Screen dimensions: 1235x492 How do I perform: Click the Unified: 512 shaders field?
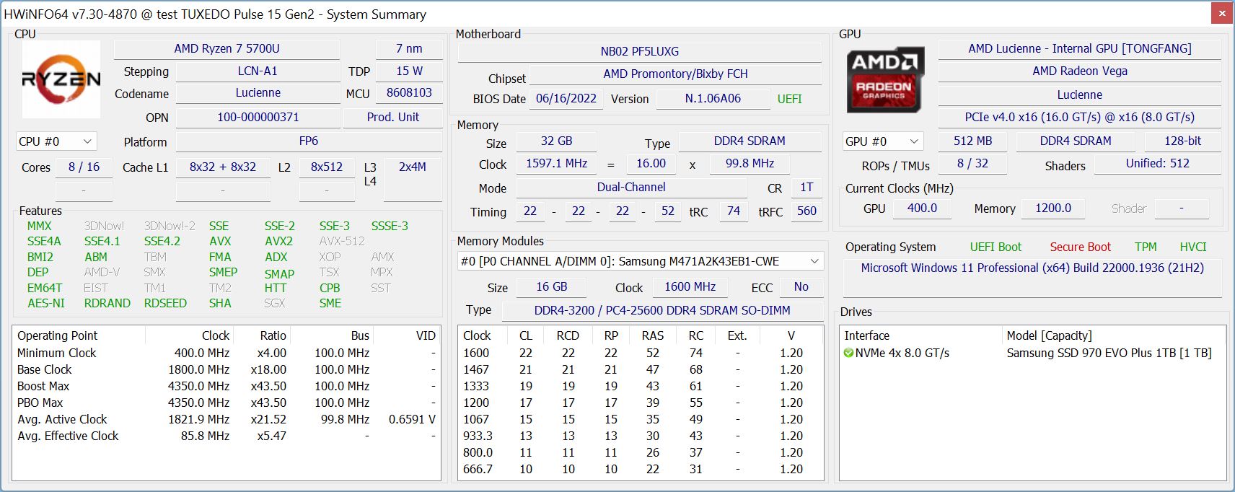pos(1158,164)
